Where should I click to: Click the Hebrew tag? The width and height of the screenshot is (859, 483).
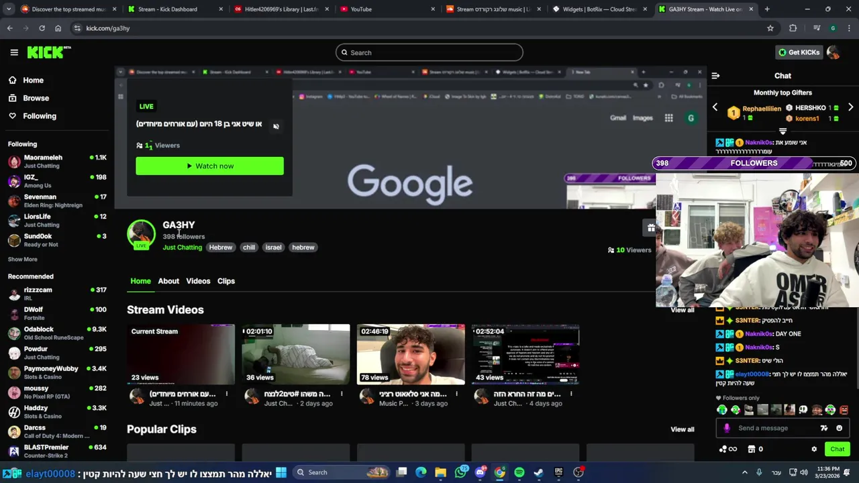[220, 248]
